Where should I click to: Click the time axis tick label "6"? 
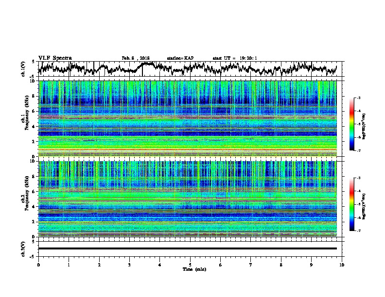[x=220, y=265]
